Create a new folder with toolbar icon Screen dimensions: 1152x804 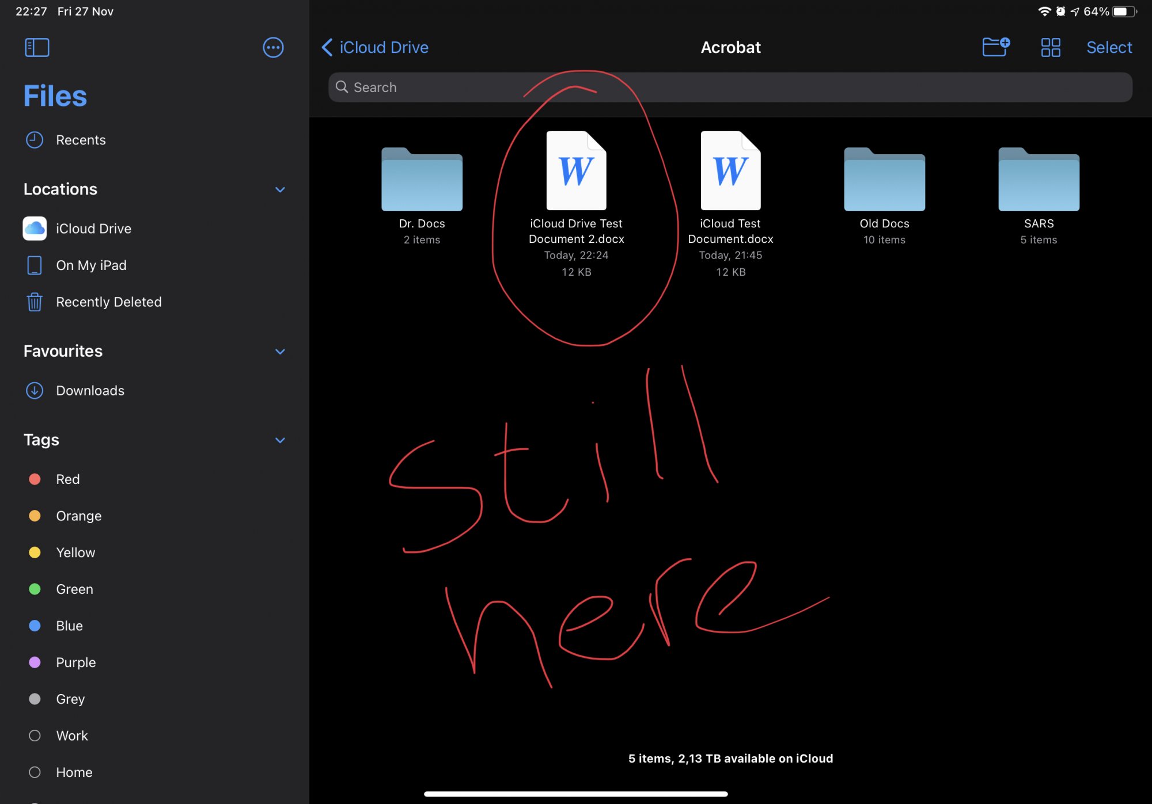[995, 47]
